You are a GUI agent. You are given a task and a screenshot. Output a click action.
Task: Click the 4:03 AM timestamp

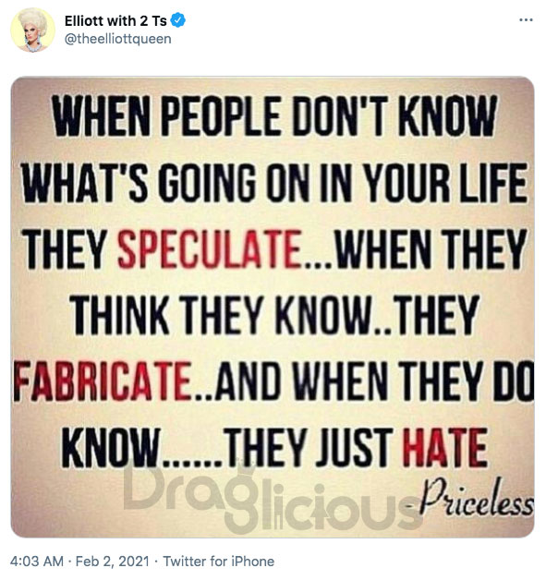pos(37,562)
